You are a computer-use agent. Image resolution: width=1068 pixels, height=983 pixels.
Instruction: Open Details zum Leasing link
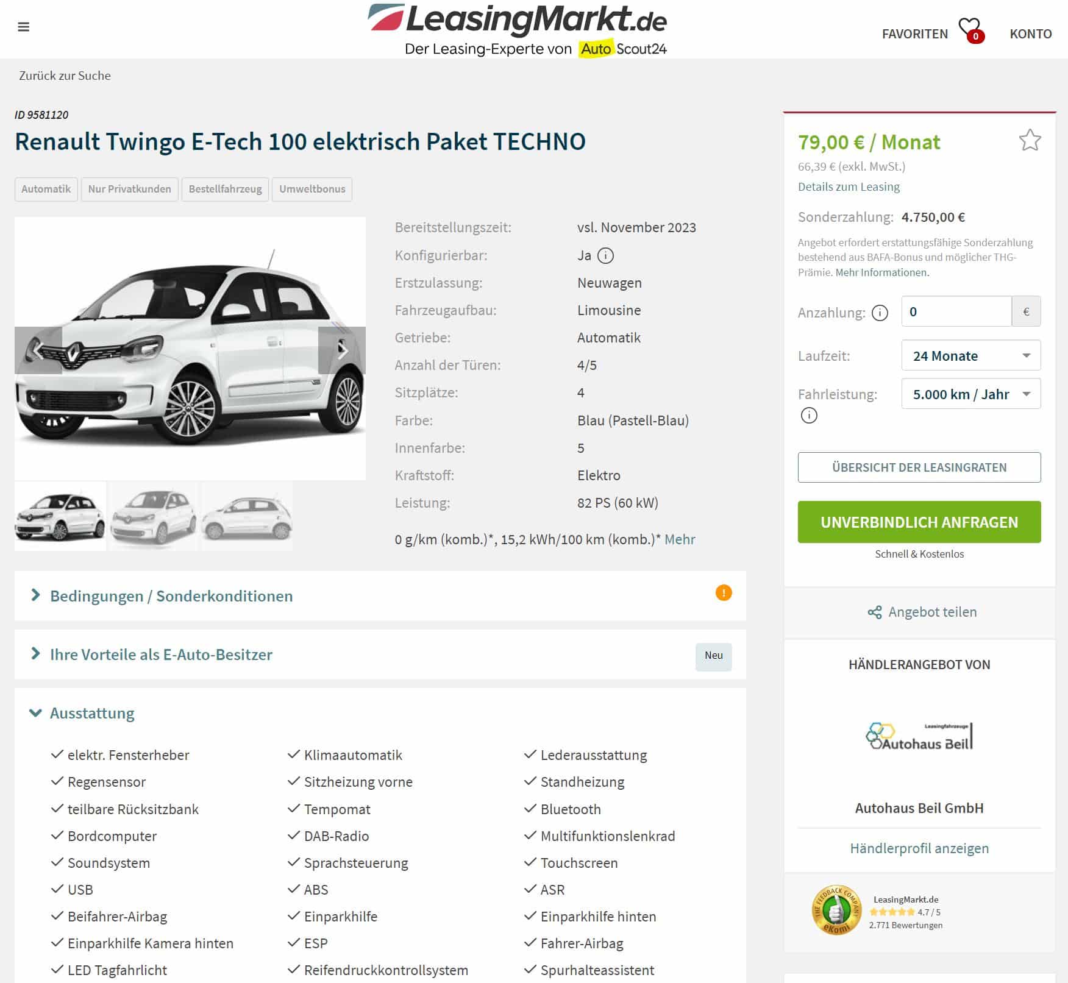(x=849, y=186)
